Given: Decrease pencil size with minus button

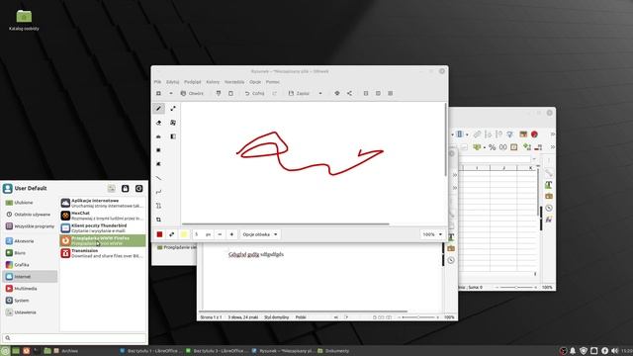Looking at the screenshot, I should coord(220,234).
